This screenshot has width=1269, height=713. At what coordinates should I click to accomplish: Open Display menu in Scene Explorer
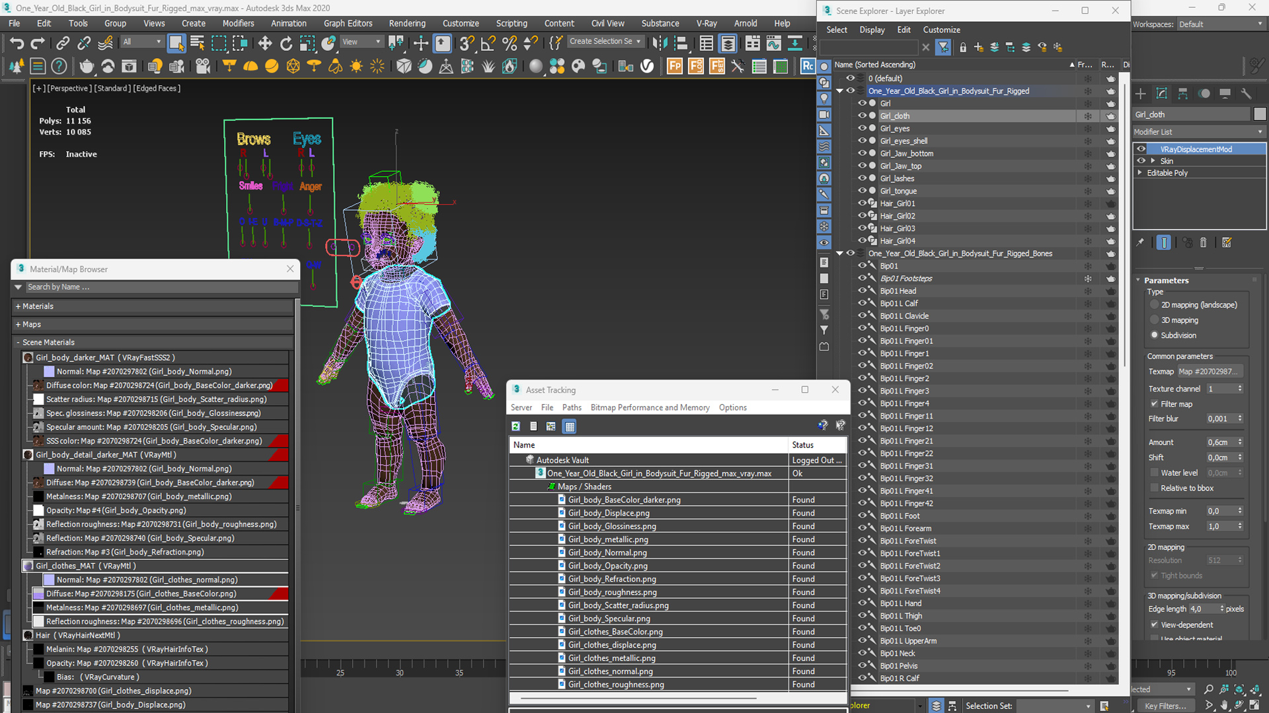[x=872, y=30]
